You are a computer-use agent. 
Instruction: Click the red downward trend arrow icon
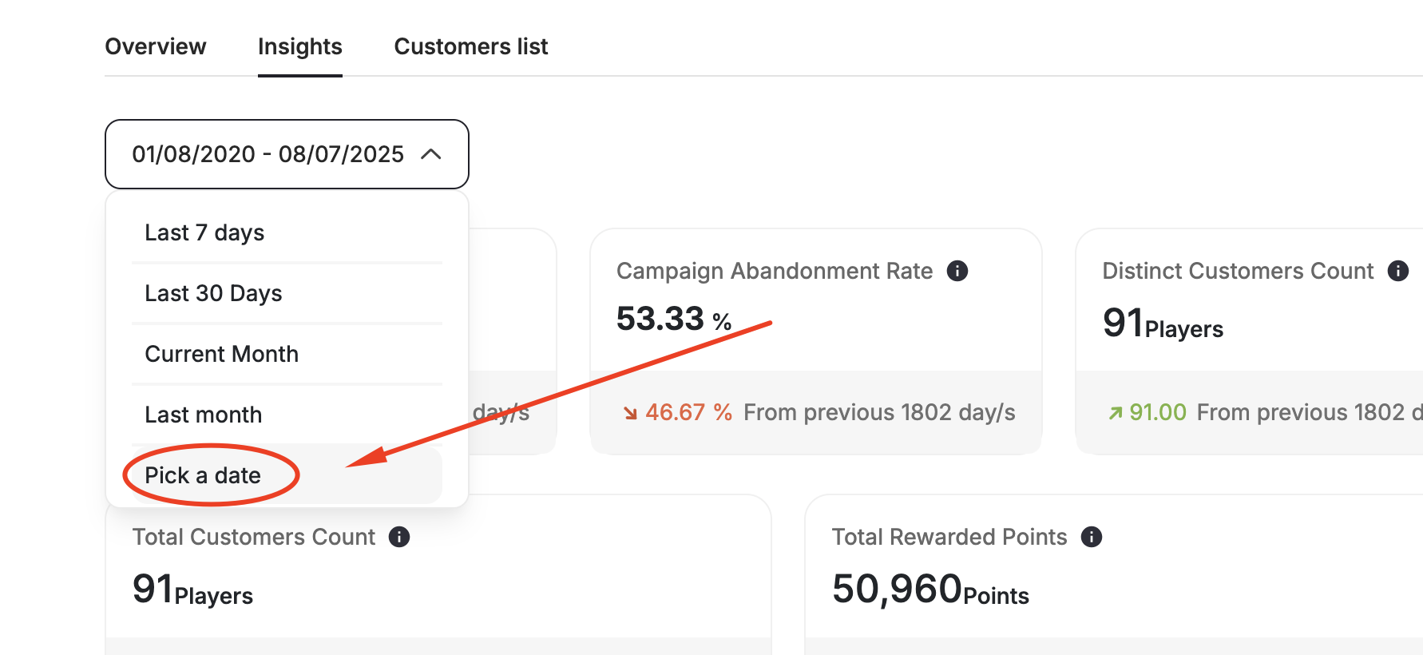point(631,413)
